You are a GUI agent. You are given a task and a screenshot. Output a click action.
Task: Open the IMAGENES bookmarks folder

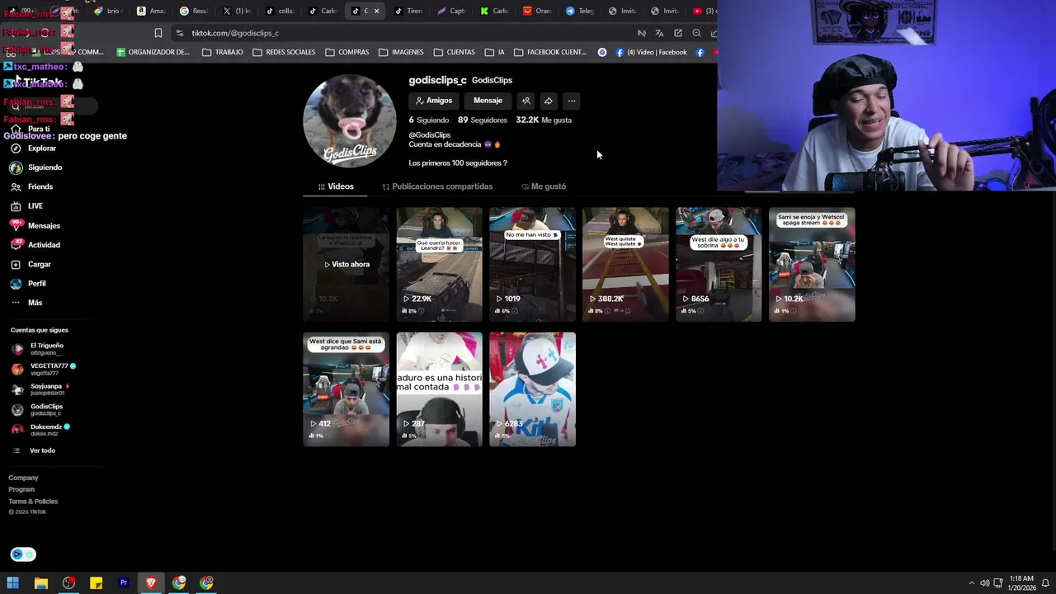(x=401, y=52)
